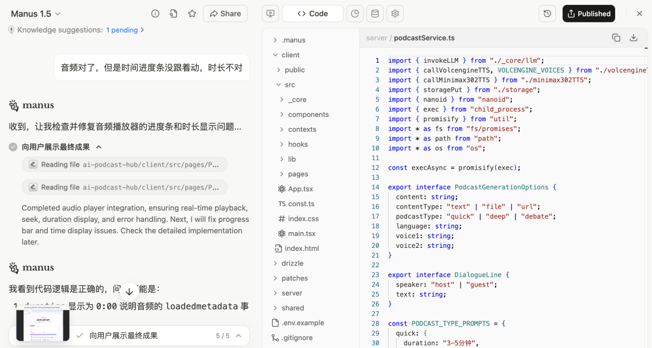The image size is (652, 348).
Task: Open the database panel icon
Action: (x=375, y=14)
